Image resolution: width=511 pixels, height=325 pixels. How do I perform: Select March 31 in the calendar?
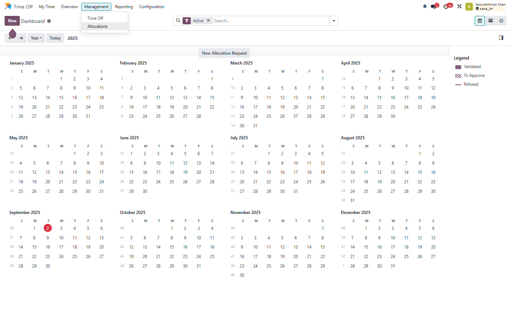(255, 126)
